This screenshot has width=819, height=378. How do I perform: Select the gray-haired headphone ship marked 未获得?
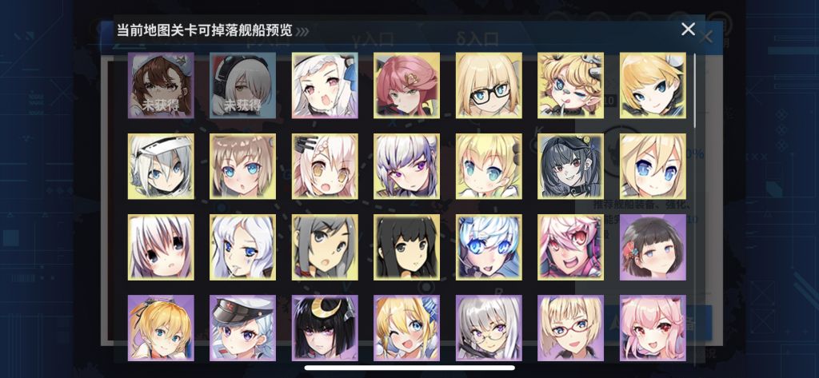242,85
